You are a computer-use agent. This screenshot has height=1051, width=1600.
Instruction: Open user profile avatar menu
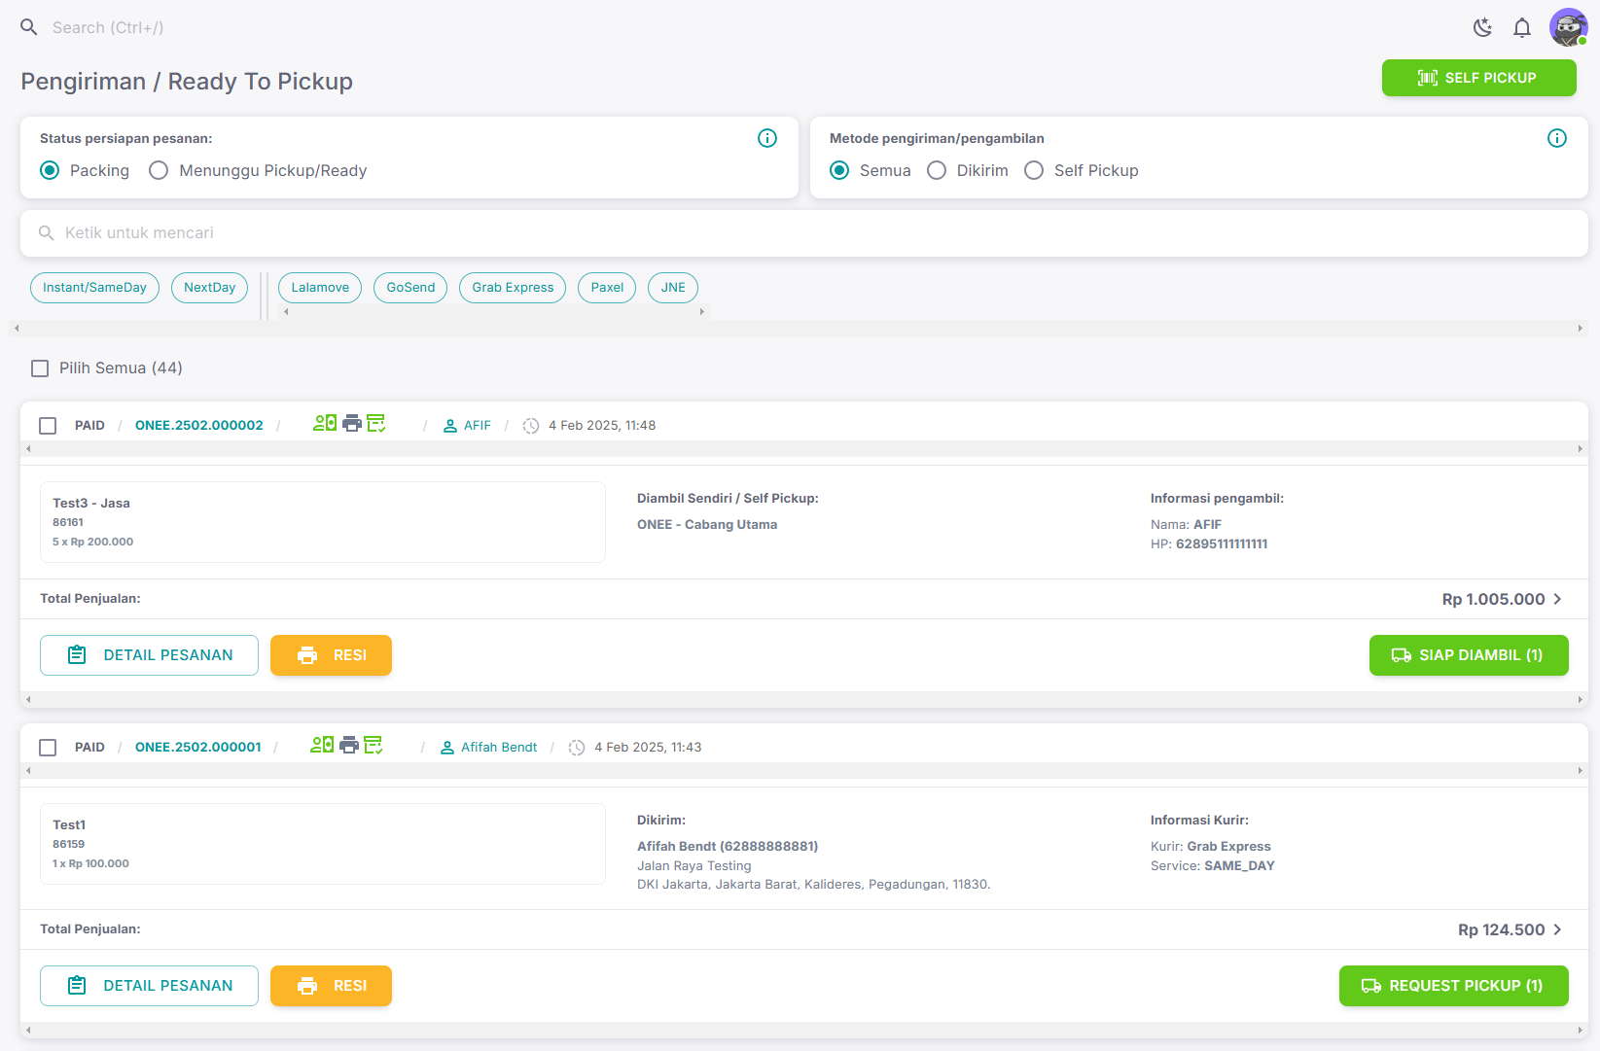[x=1568, y=27]
